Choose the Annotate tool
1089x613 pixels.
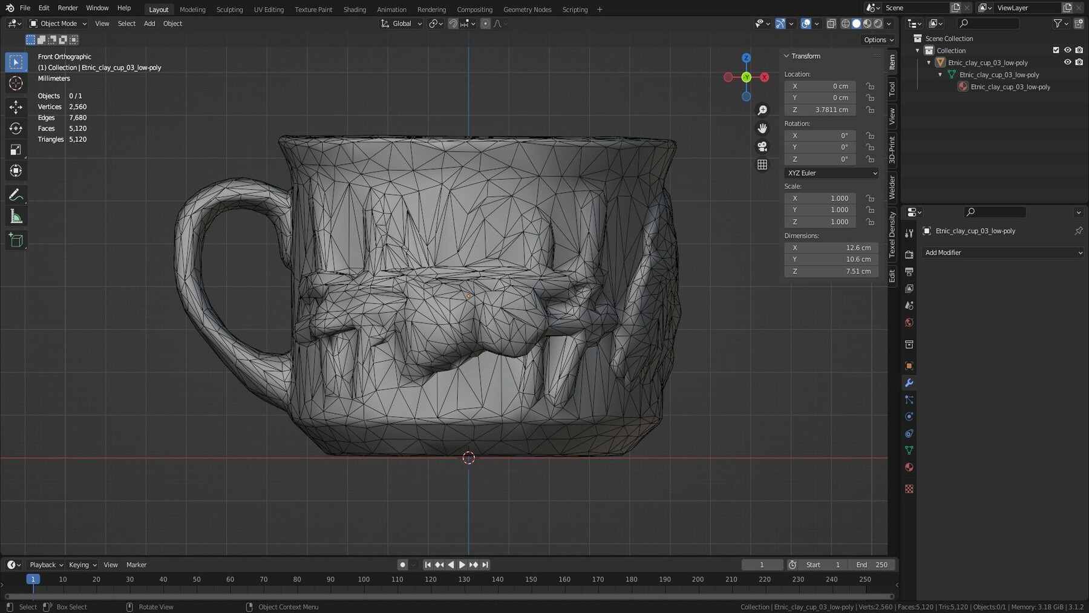tap(15, 194)
